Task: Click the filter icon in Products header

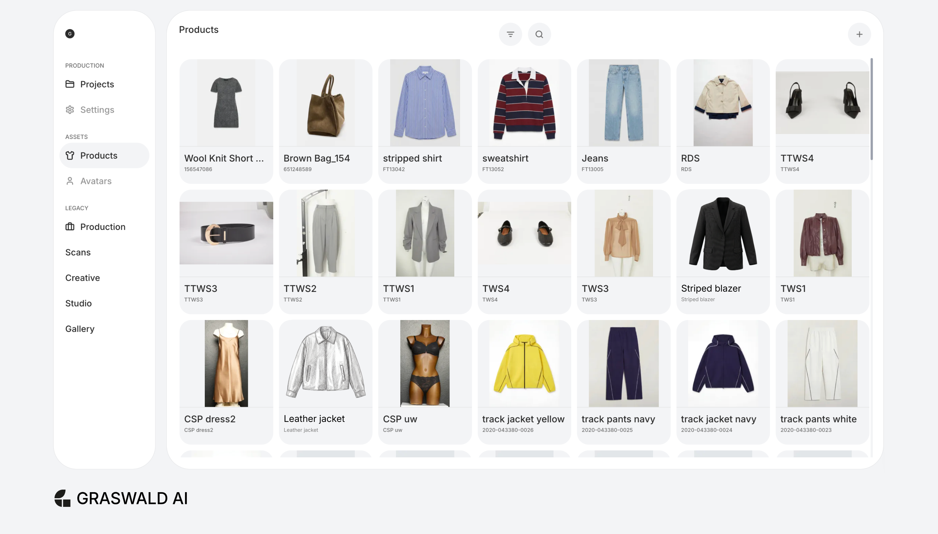Action: pyautogui.click(x=510, y=34)
